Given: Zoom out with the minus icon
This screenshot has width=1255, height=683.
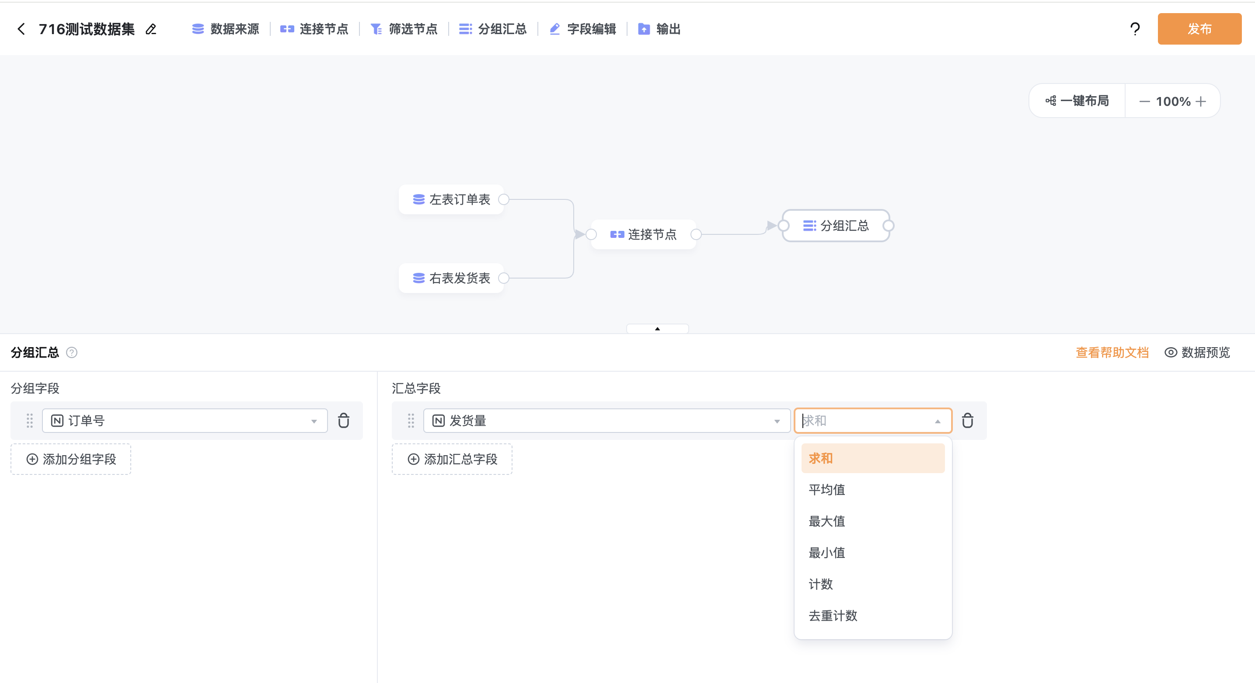Looking at the screenshot, I should tap(1144, 101).
